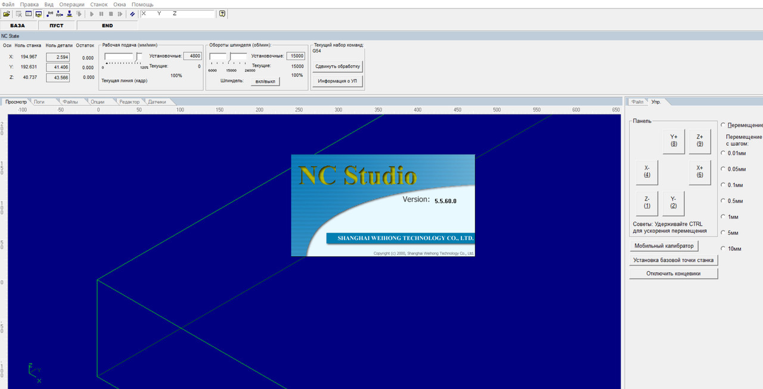The width and height of the screenshot is (763, 389).
Task: Start machining with the Play icon
Action: 92,14
